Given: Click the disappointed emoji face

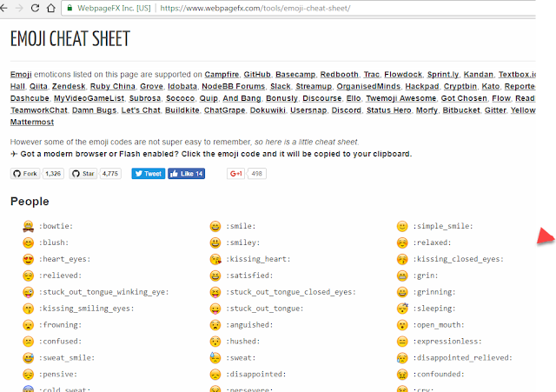Looking at the screenshot, I should point(215,375).
